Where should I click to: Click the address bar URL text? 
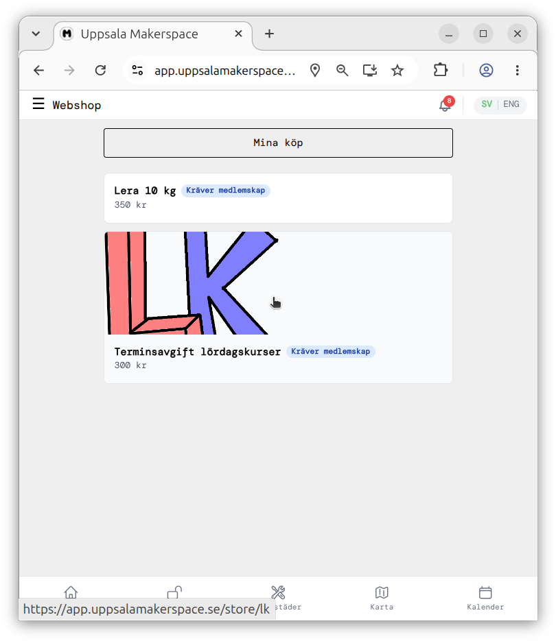click(224, 71)
